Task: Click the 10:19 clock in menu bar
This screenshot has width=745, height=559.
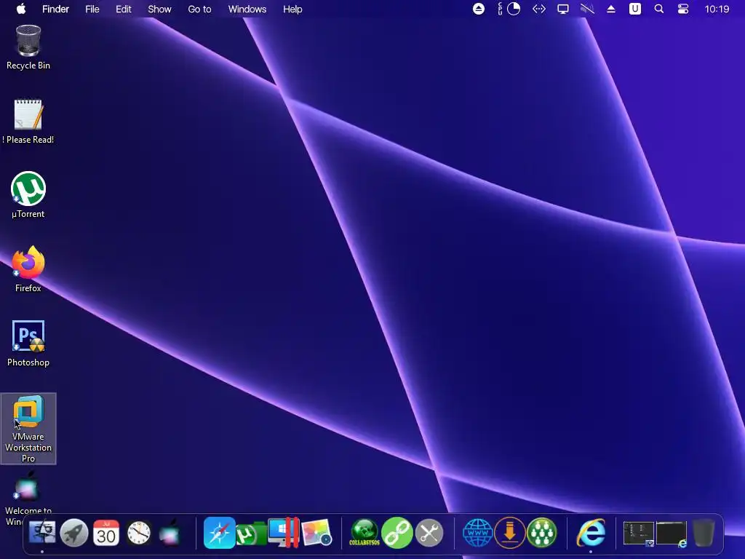Action: pos(717,9)
